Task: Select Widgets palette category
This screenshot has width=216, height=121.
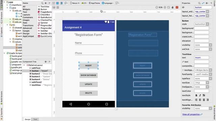Action: pyautogui.click(x=26, y=9)
